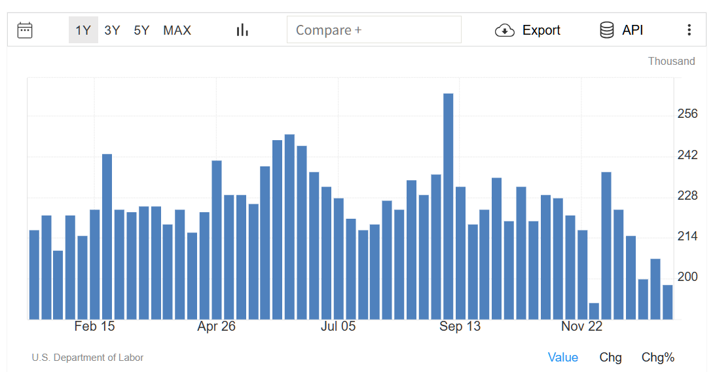Switch to the 3Y time range

112,30
